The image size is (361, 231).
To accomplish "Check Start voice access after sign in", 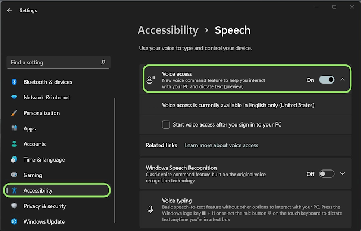I will [166, 124].
